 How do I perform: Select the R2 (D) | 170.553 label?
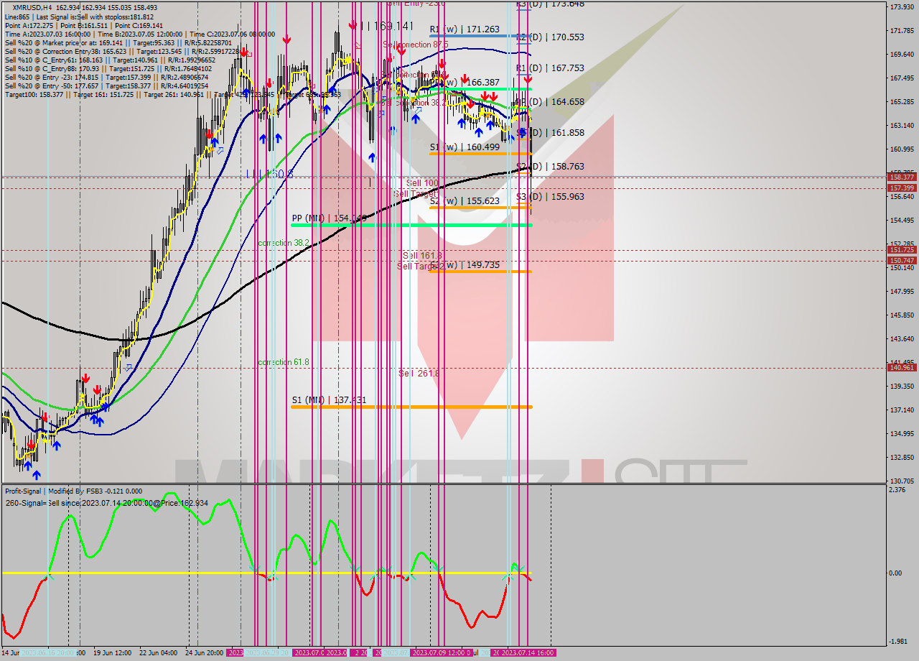[x=550, y=37]
